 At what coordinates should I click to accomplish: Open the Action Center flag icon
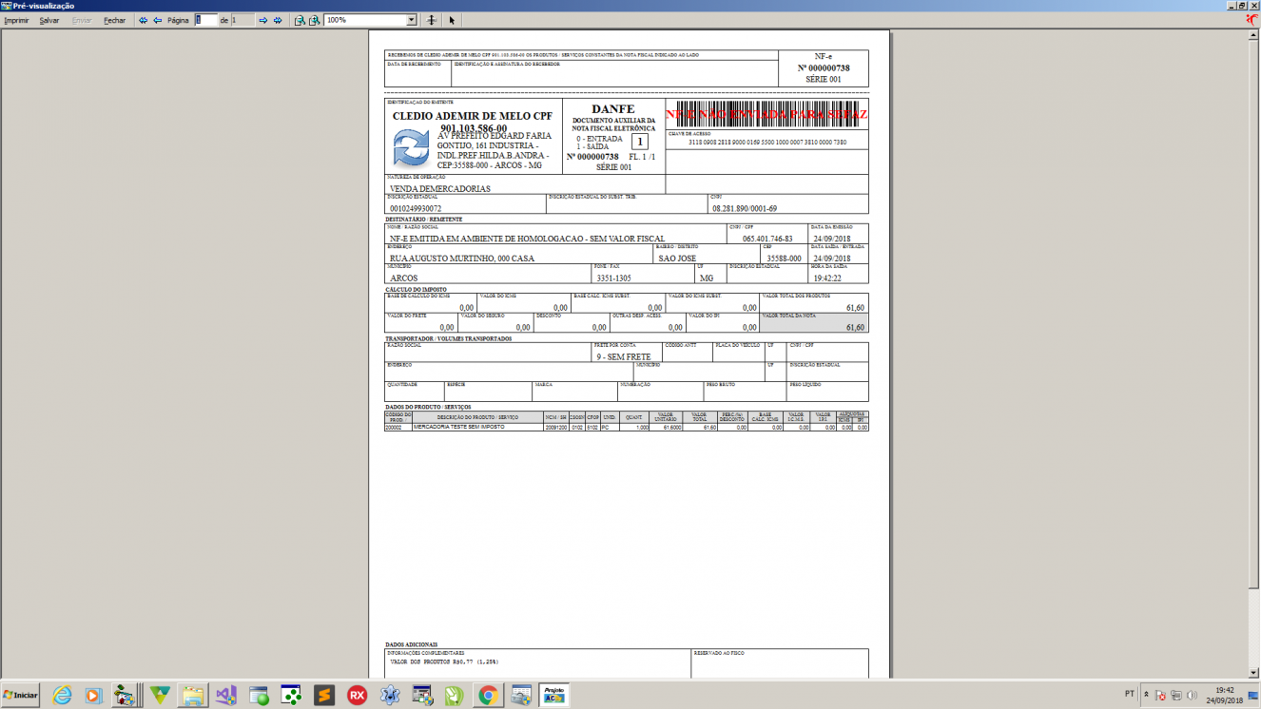pos(1161,695)
